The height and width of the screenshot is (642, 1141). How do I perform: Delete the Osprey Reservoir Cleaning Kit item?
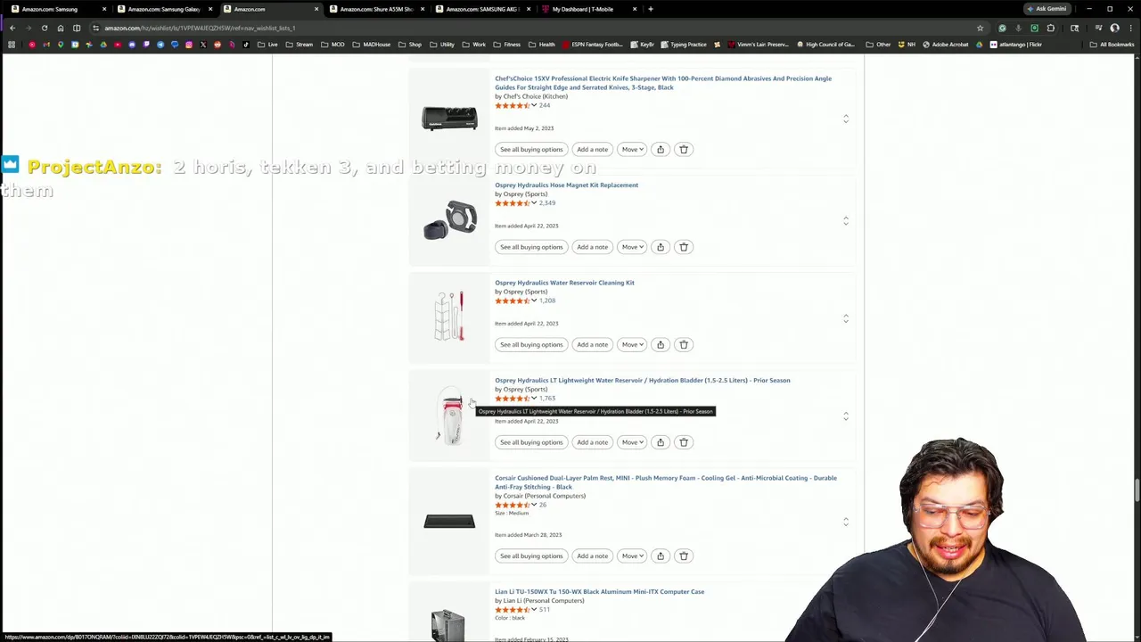pyautogui.click(x=684, y=344)
